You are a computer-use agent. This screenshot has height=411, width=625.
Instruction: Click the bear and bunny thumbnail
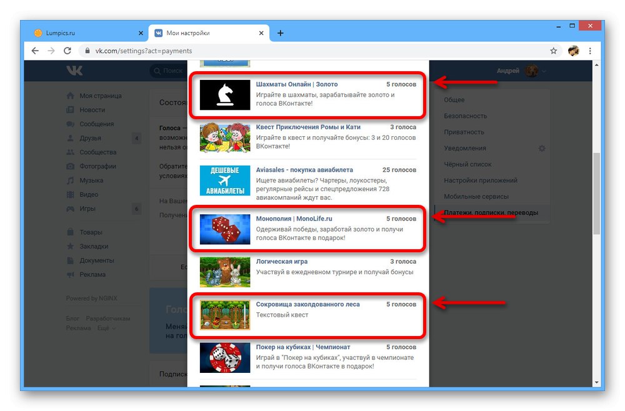tap(225, 272)
